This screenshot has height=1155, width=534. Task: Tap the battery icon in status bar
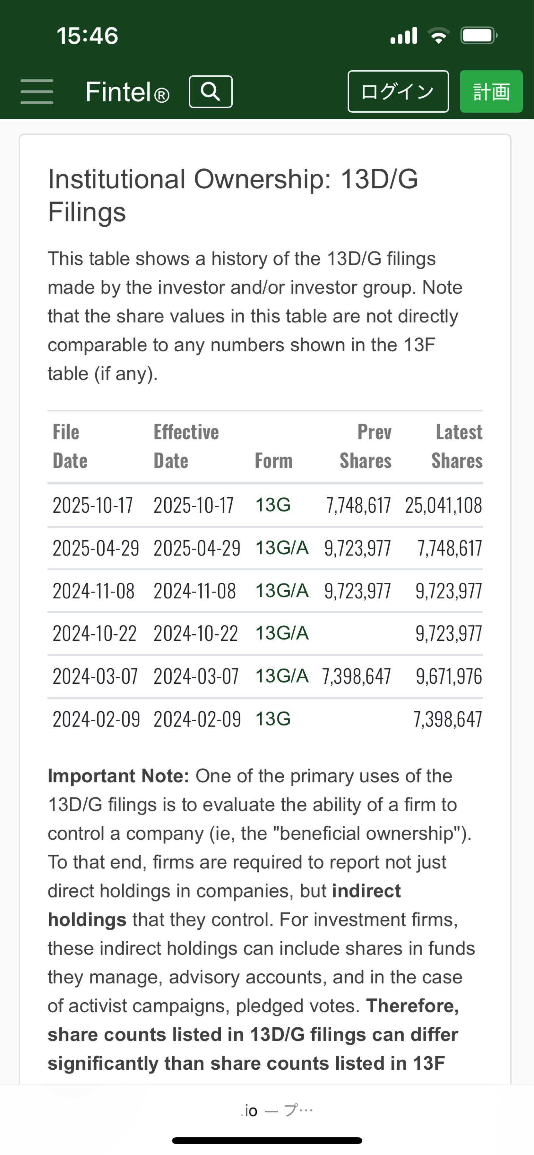[479, 36]
